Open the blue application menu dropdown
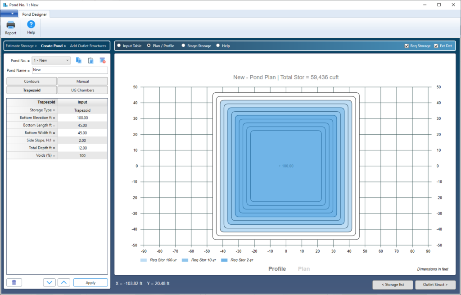461x295 pixels. point(9,14)
